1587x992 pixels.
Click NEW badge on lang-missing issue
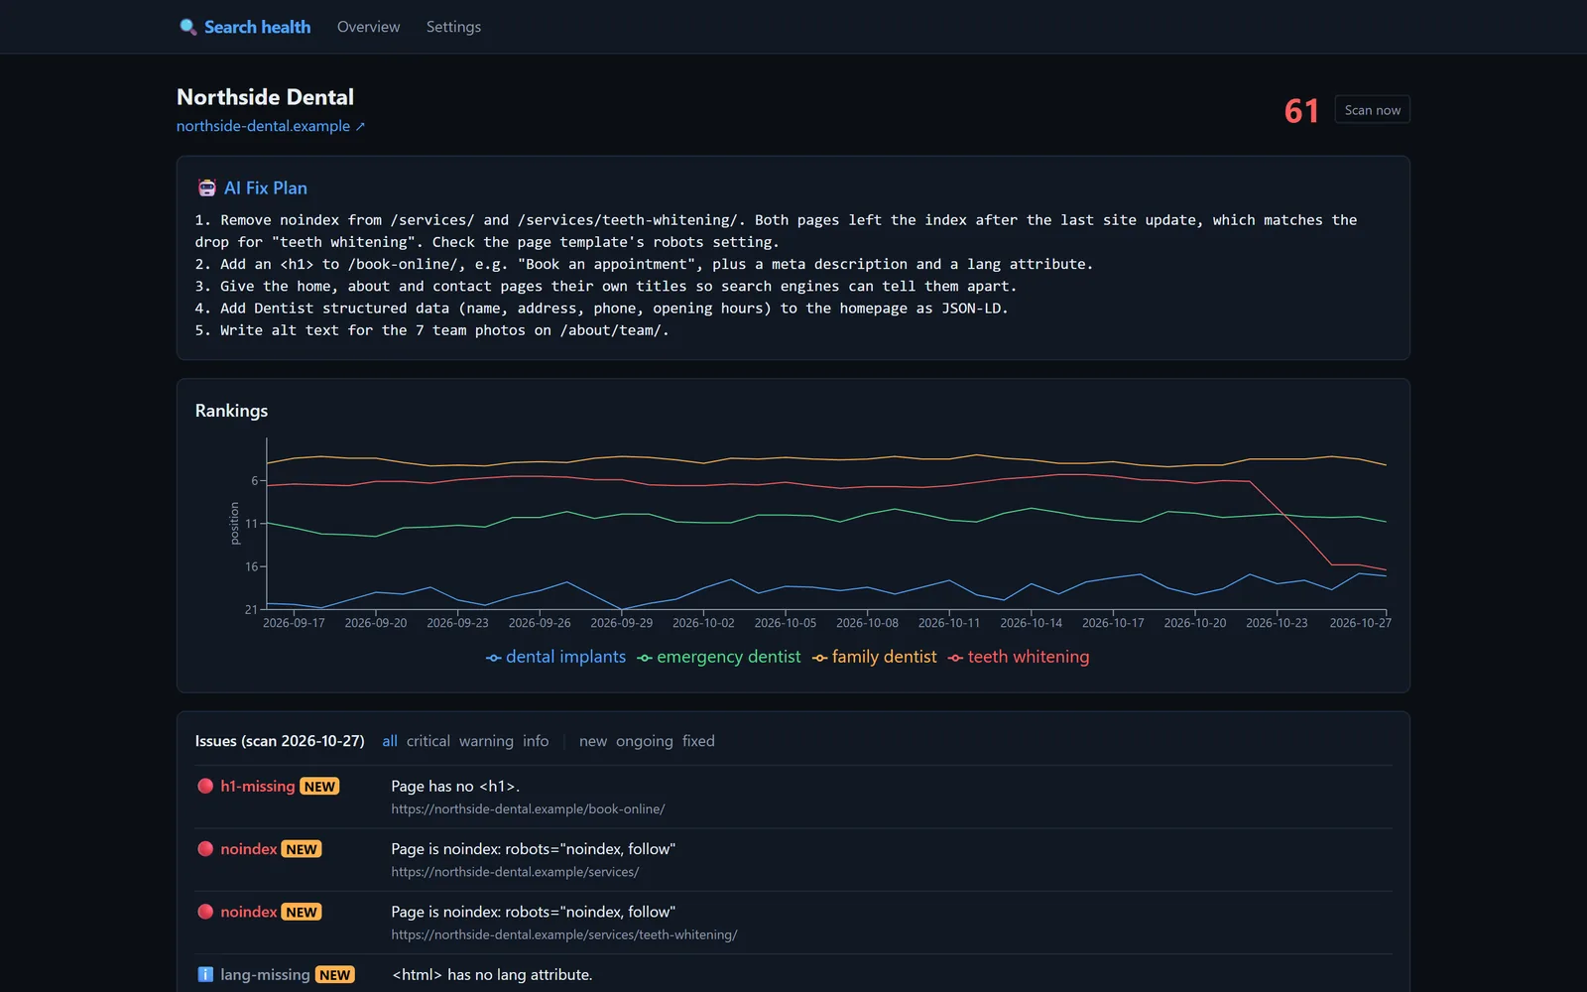(334, 975)
